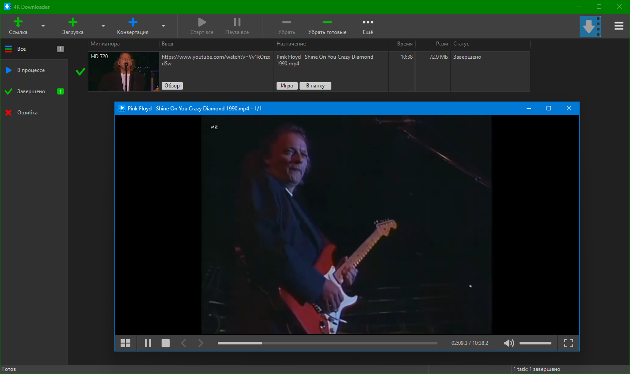The width and height of the screenshot is (630, 374).
Task: Select the В процессе sidebar filter
Action: [x=31, y=70]
